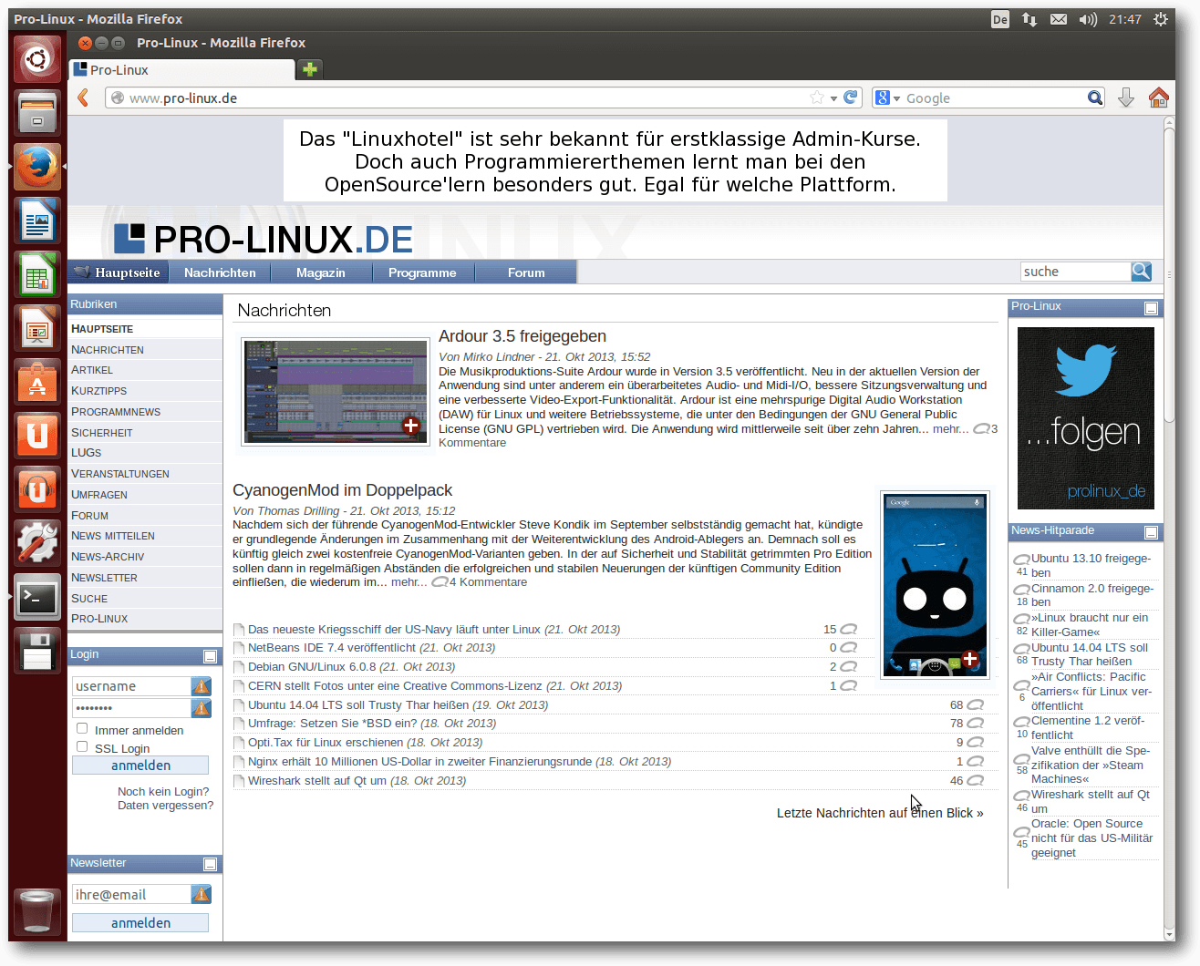Follow the Noch kein Login? link
The height and width of the screenshot is (966, 1200).
[163, 791]
